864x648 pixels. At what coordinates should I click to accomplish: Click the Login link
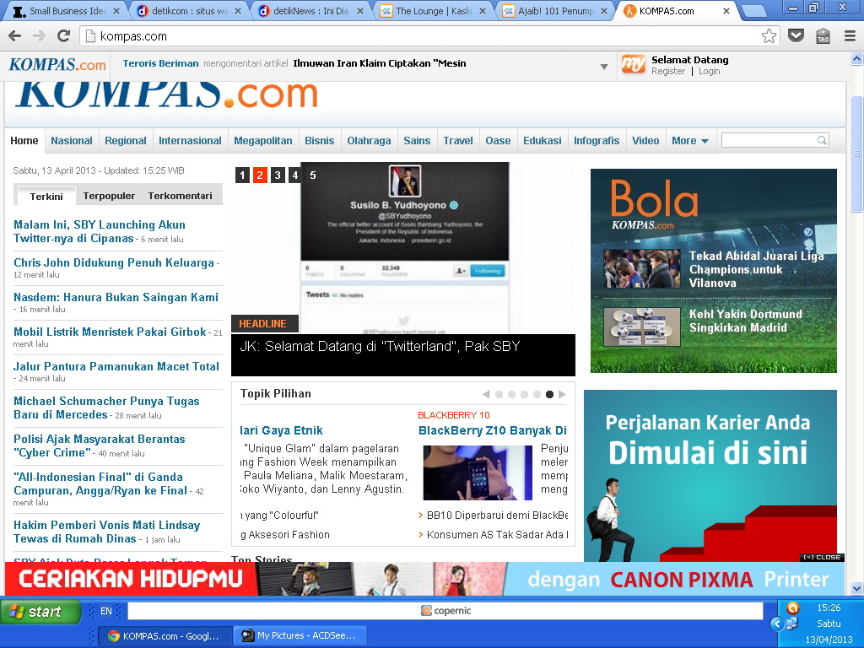(709, 72)
